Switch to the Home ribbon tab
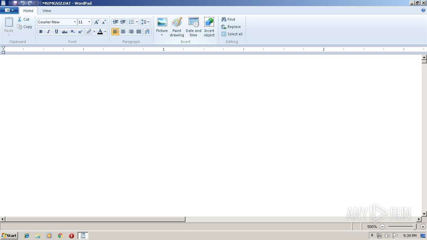 click(x=28, y=11)
